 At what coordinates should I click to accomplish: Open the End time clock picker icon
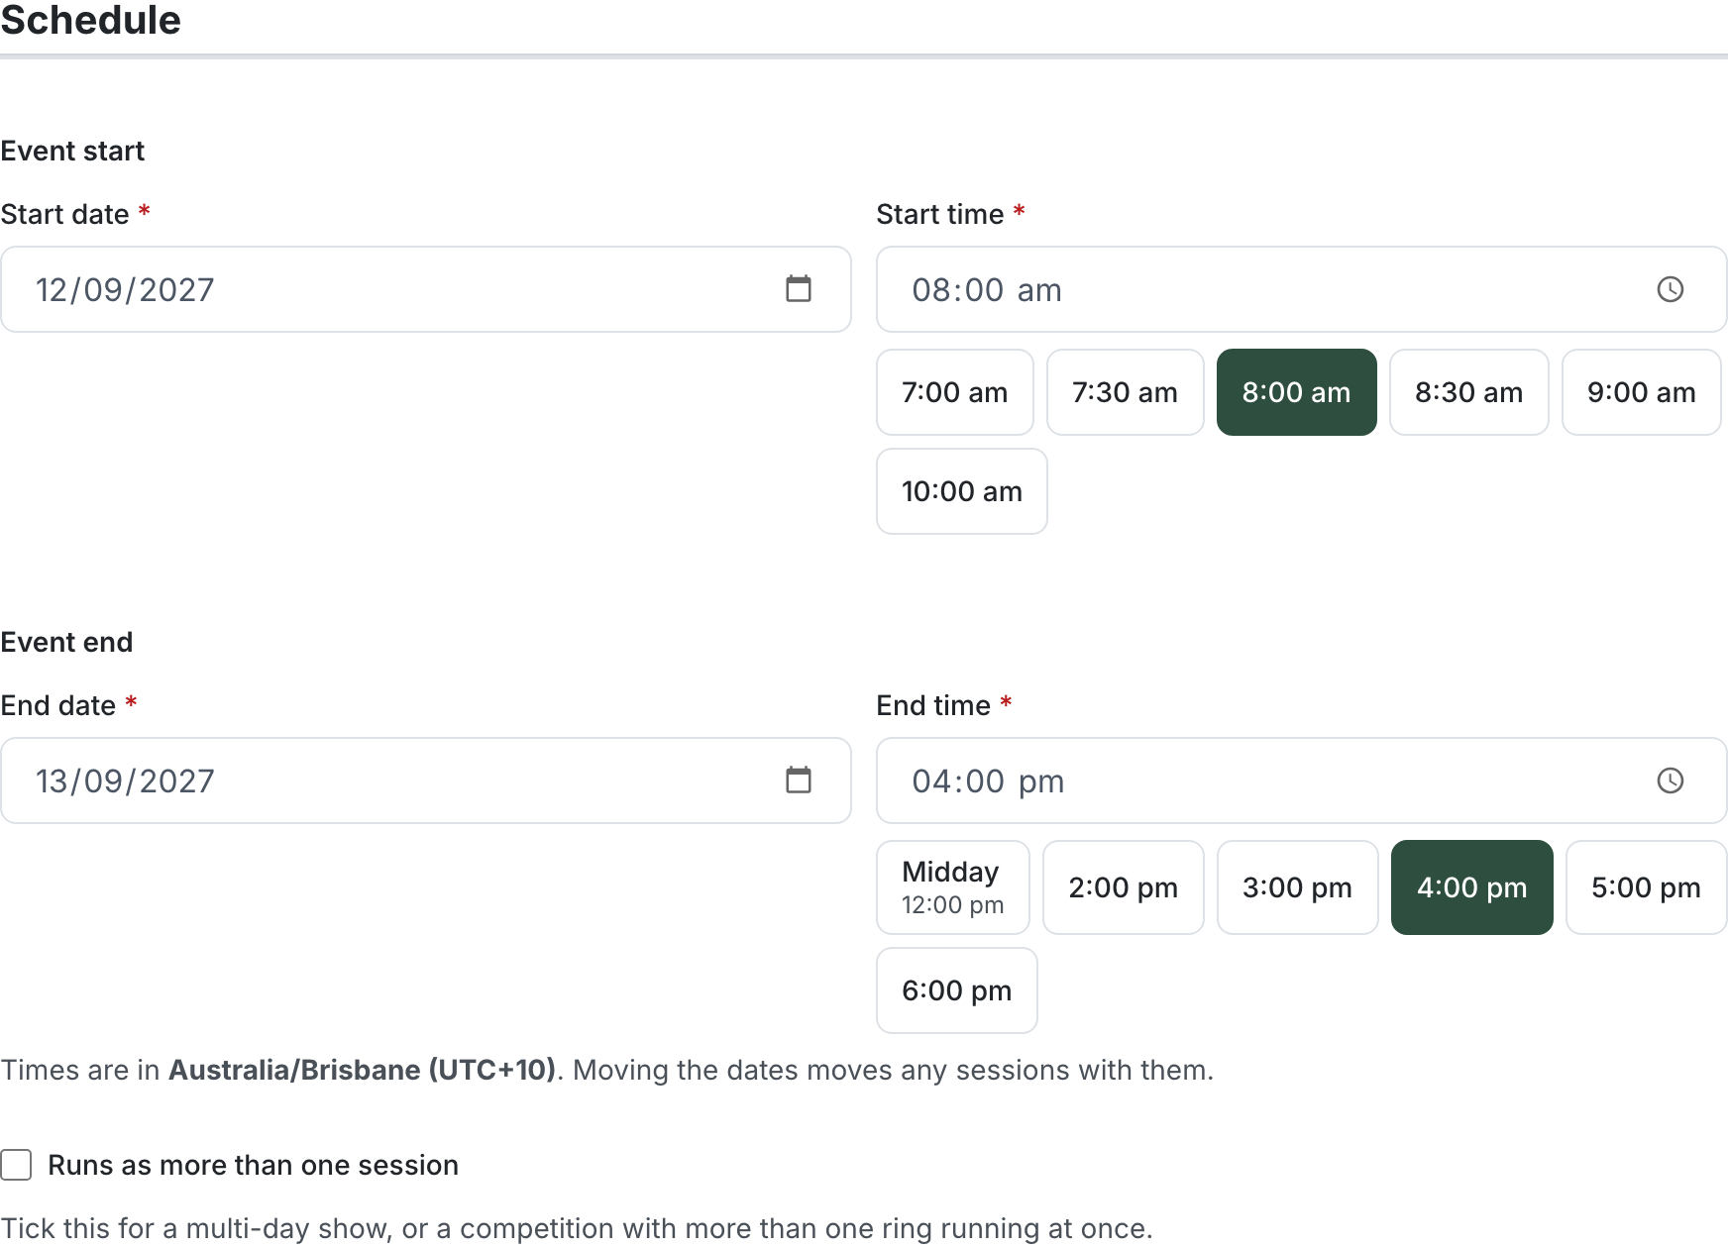click(x=1671, y=780)
